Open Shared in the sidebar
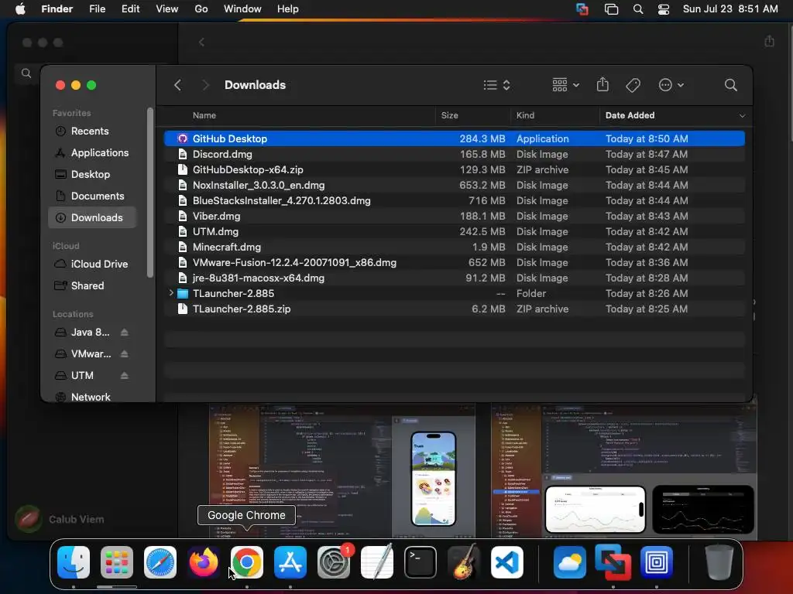793x594 pixels. (92, 286)
